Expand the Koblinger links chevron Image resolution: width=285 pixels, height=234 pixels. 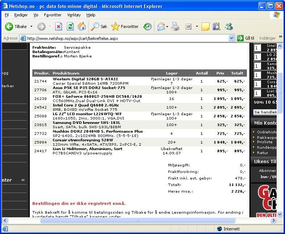tap(280, 37)
